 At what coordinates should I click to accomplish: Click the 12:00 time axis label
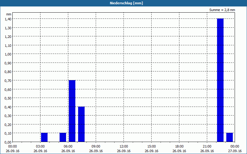tap(124, 147)
